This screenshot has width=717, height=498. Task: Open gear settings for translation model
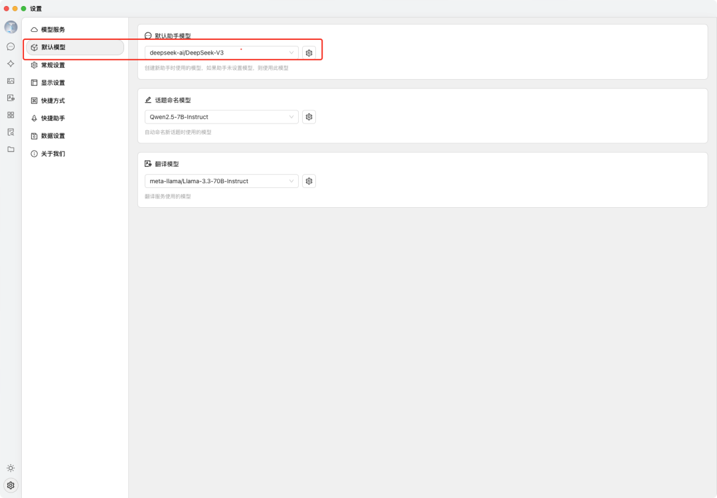click(309, 181)
